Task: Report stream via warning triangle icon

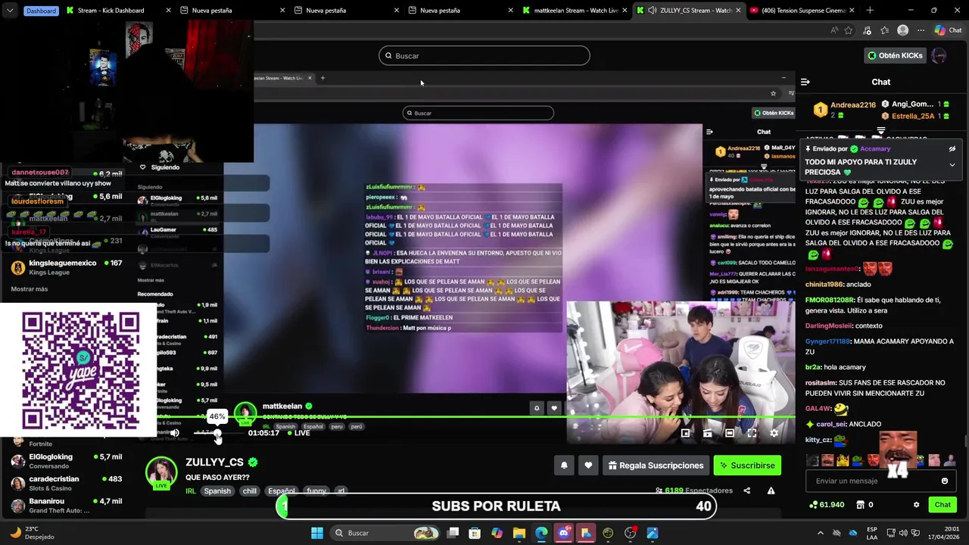Action: [771, 490]
